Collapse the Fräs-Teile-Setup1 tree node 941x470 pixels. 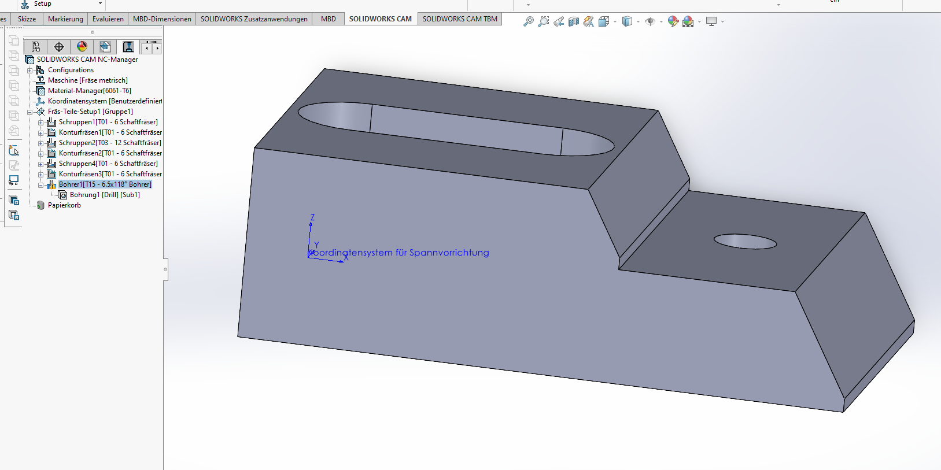pyautogui.click(x=30, y=112)
